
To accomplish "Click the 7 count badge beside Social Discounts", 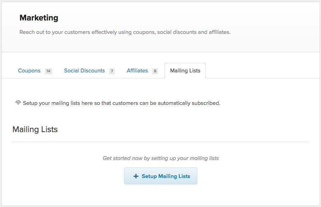I will (x=112, y=71).
